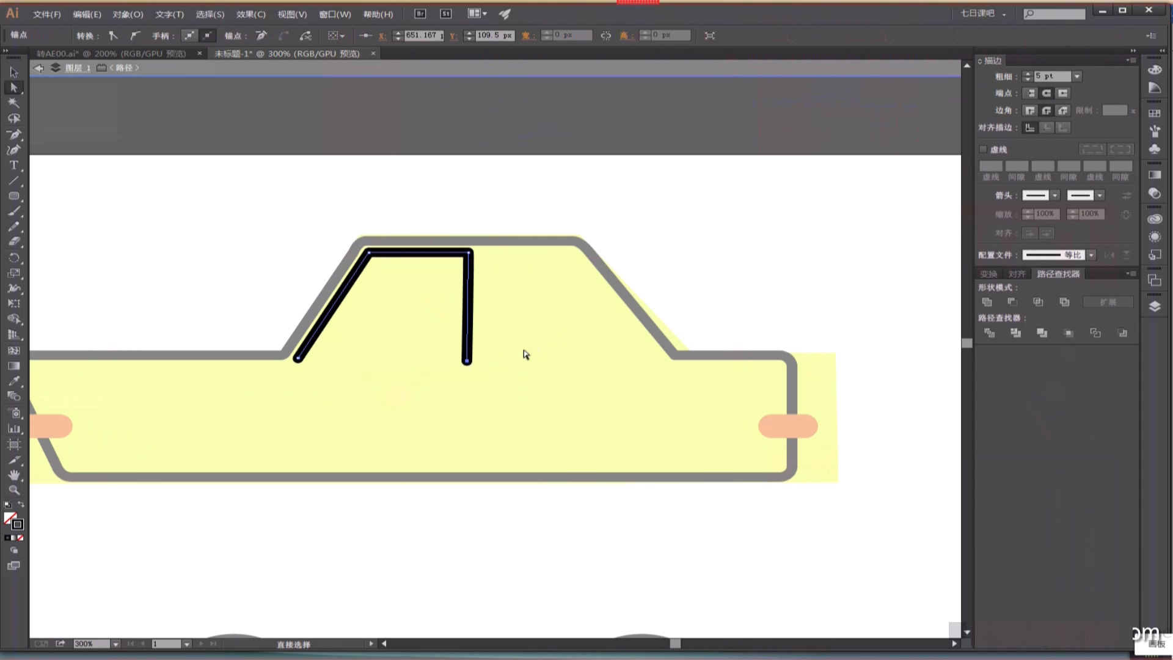Screen dimensions: 1173x660
Task: Select the Type tool
Action: pos(13,165)
